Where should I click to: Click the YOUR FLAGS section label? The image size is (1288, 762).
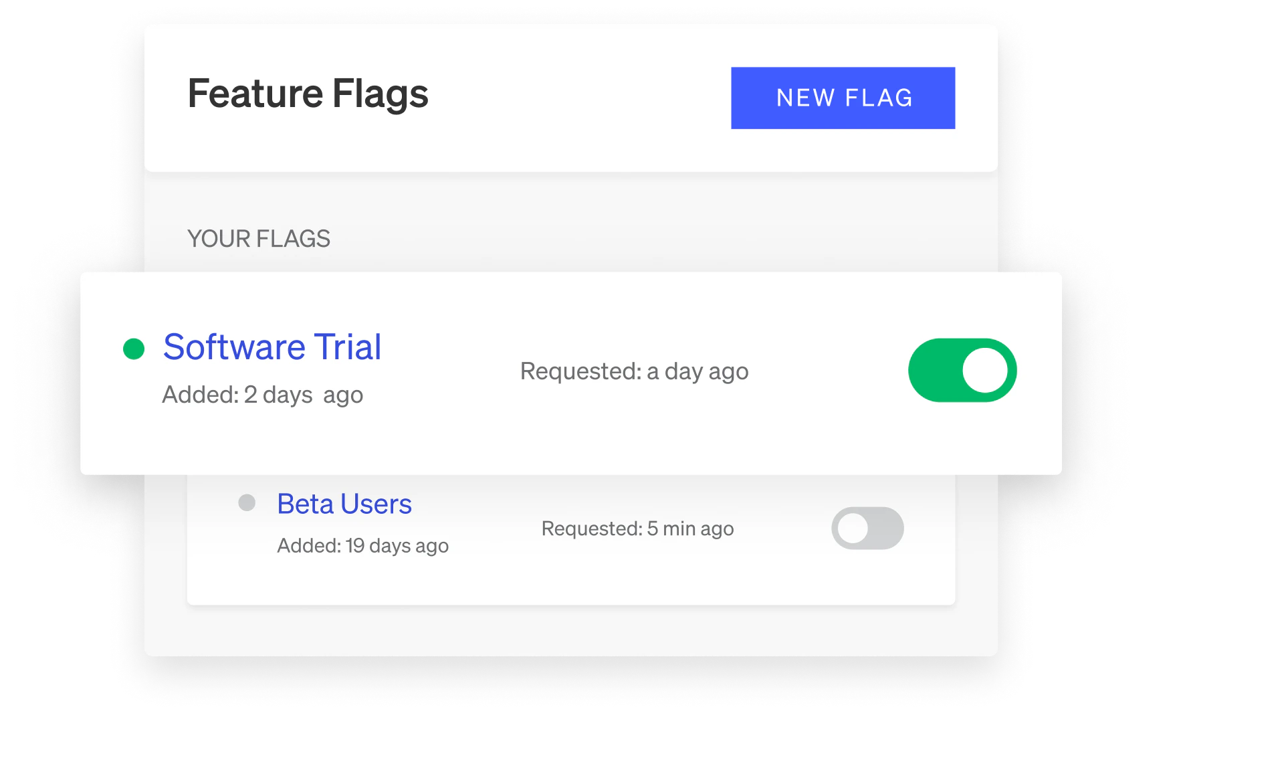[x=259, y=239]
